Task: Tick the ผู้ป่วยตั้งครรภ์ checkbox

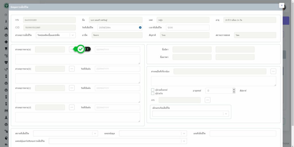Action: [x=153, y=90]
